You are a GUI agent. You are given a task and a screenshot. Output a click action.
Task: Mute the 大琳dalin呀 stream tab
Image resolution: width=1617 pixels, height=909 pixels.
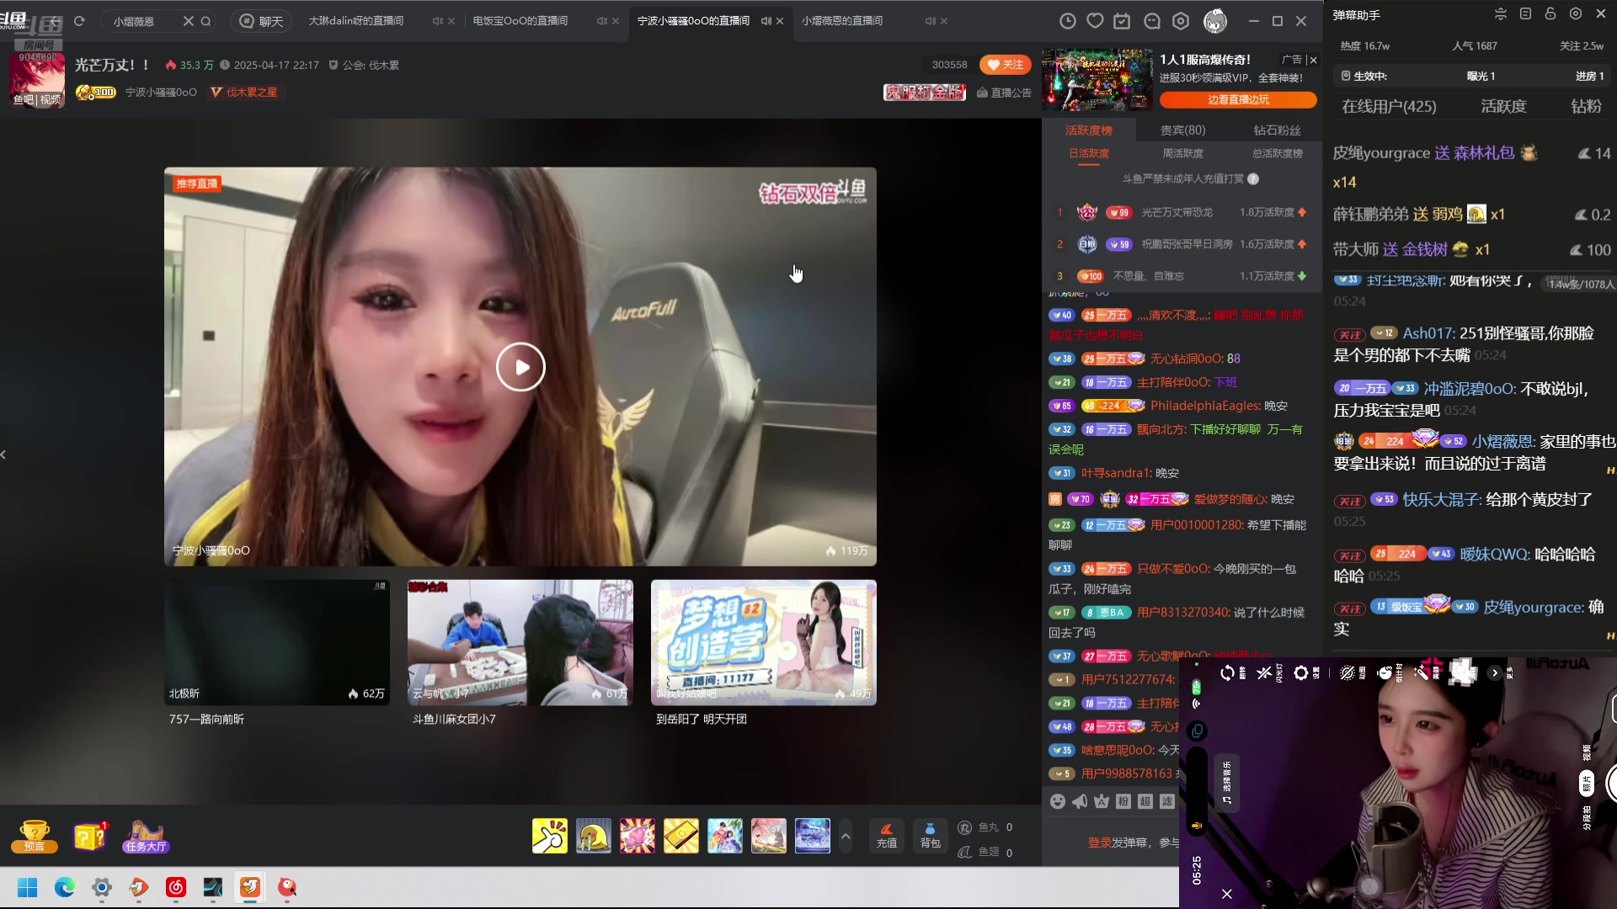tap(437, 21)
